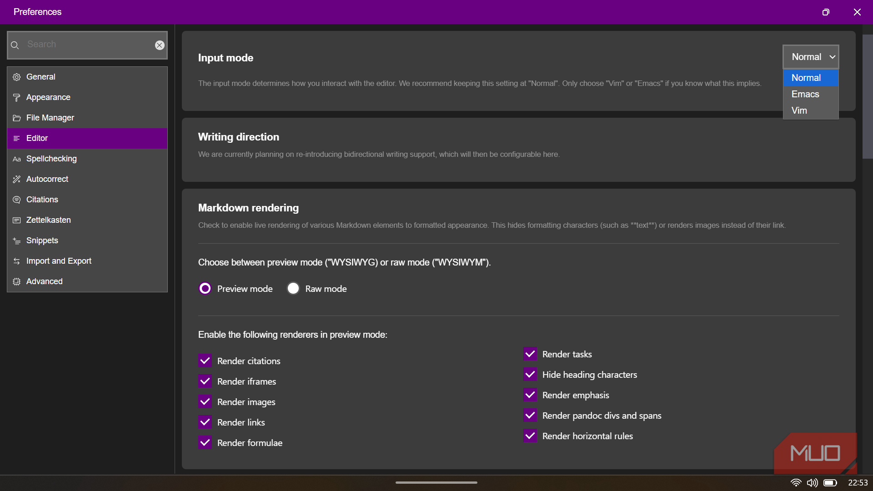Click the Appearance paint roller icon
Viewport: 873px width, 491px height.
pos(17,98)
